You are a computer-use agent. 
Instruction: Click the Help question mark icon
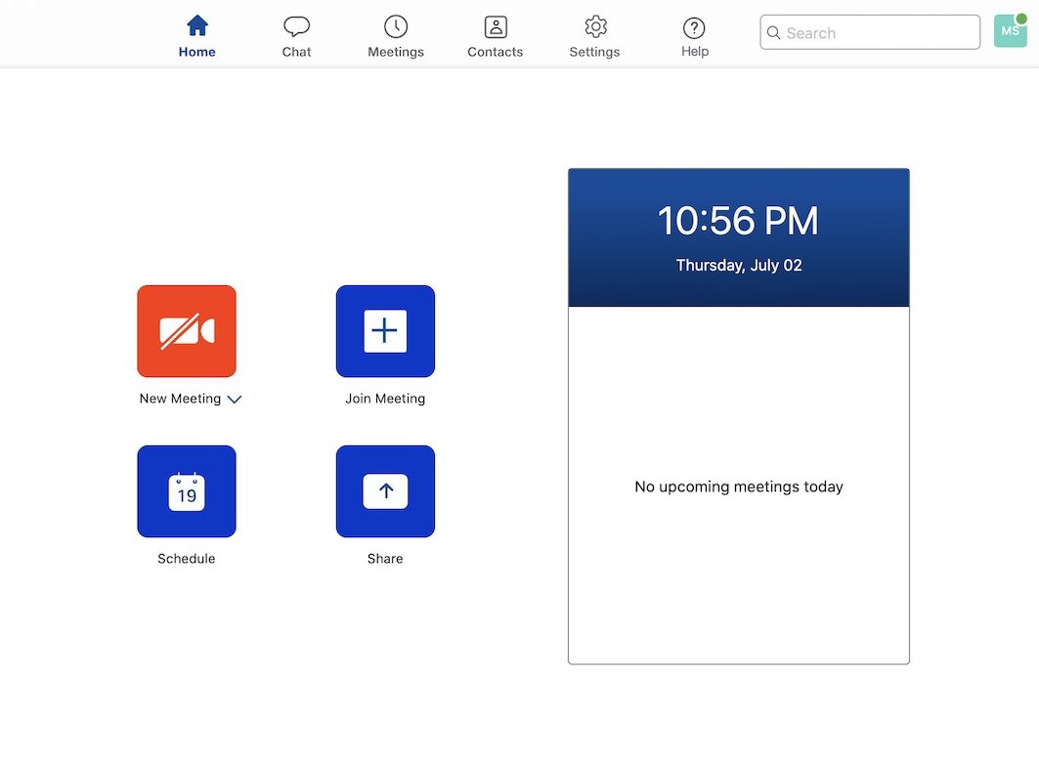694,27
